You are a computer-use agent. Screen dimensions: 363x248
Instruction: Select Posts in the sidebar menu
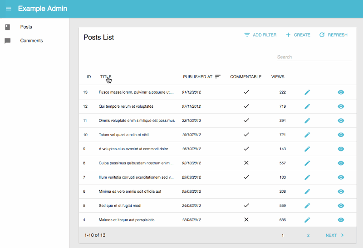26,27
